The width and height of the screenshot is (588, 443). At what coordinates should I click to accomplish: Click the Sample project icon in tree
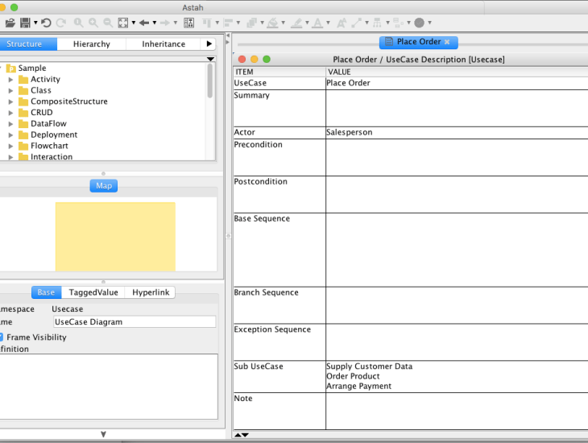[11, 68]
